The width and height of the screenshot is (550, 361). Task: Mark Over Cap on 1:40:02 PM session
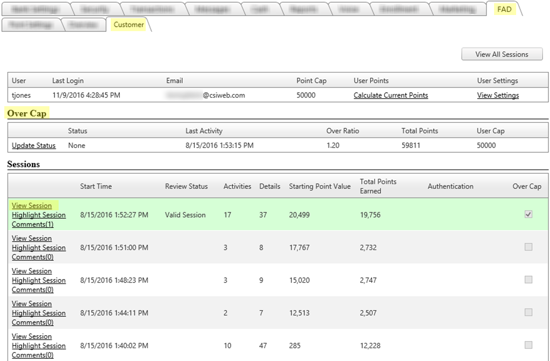pyautogui.click(x=528, y=345)
